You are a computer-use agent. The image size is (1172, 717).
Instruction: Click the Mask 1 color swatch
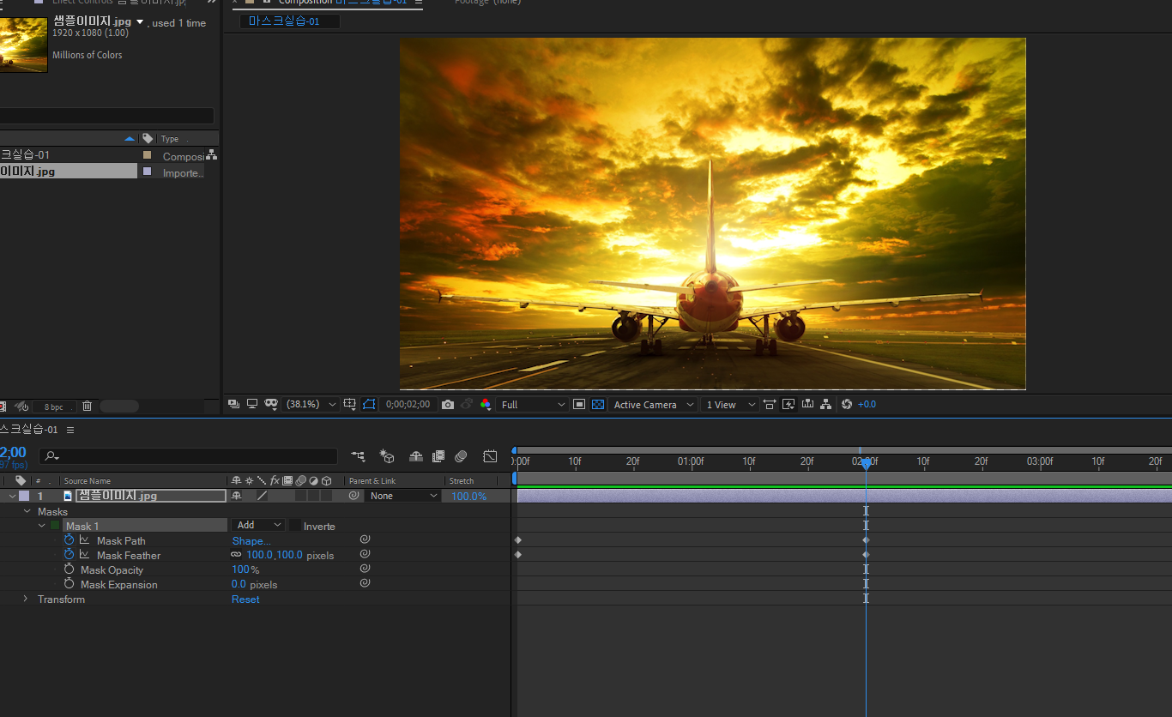click(55, 526)
